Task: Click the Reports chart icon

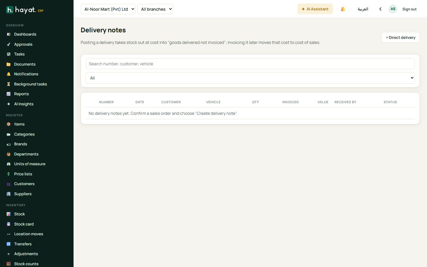Action: 9,94
